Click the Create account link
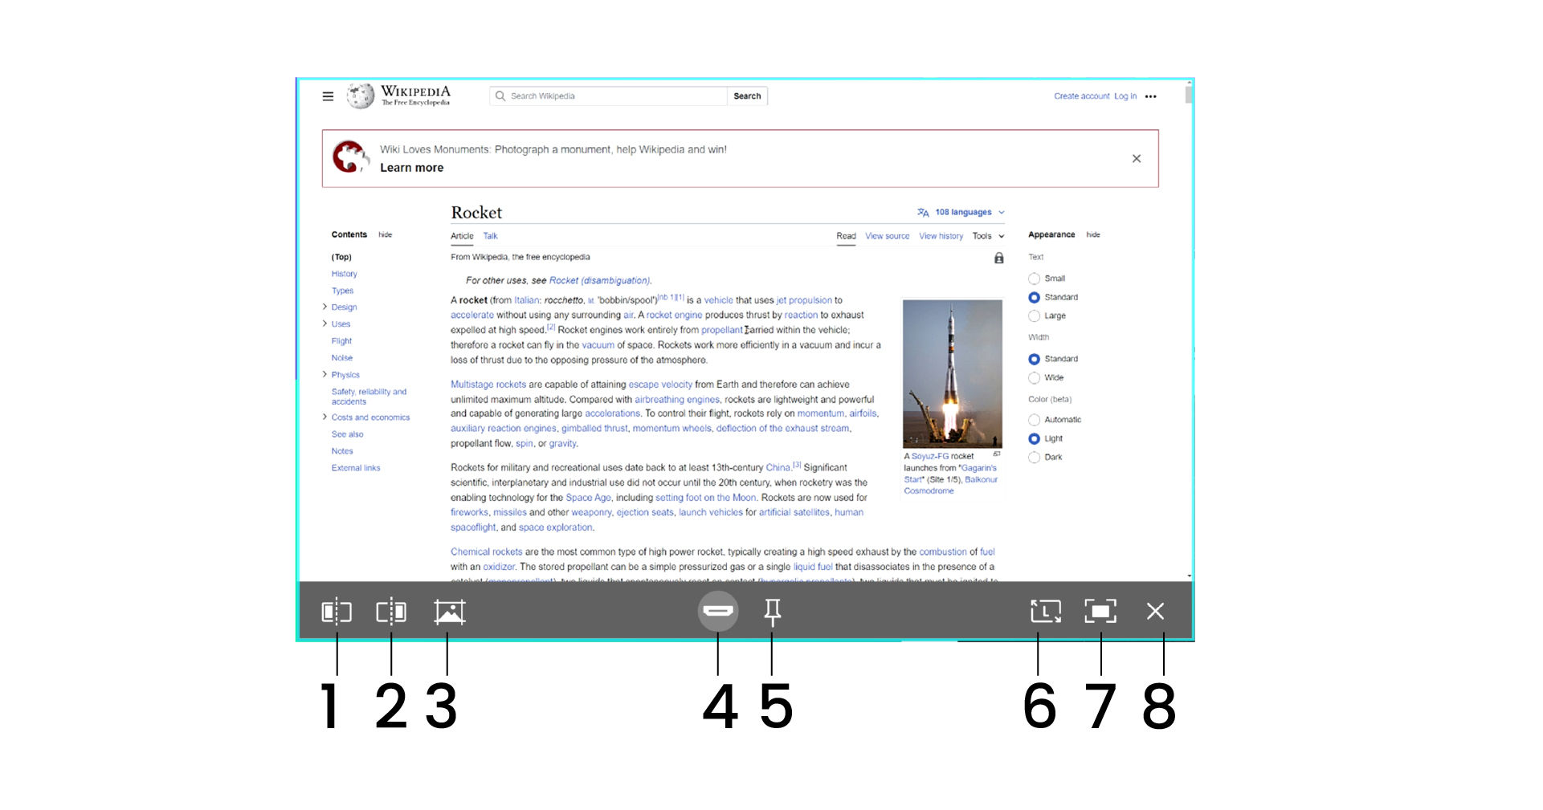Screen dimensions: 1543x810 1081,96
